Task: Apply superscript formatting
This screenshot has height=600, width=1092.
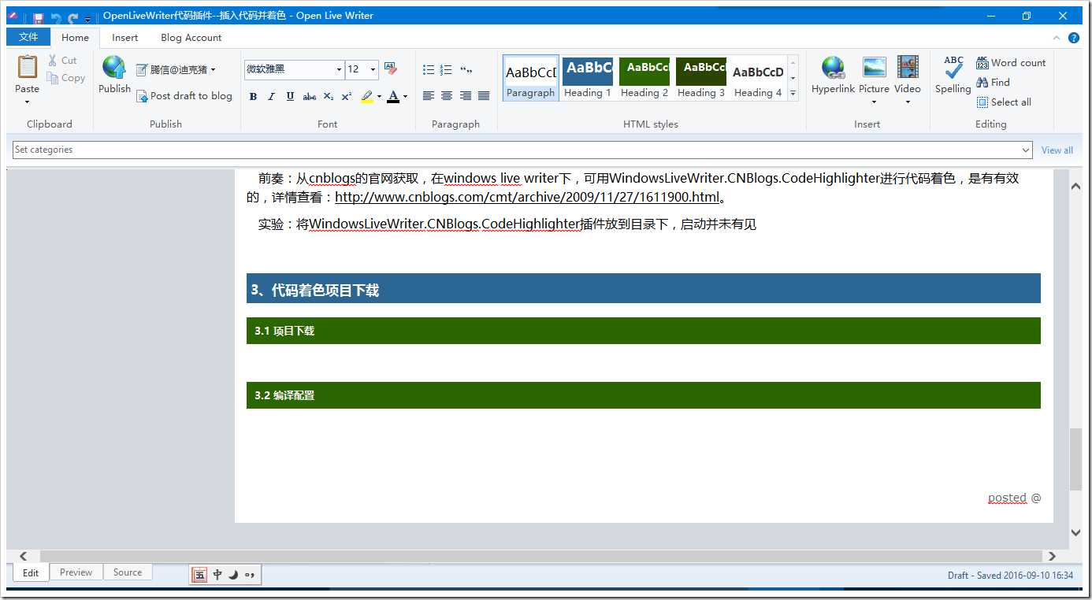Action: pyautogui.click(x=347, y=96)
